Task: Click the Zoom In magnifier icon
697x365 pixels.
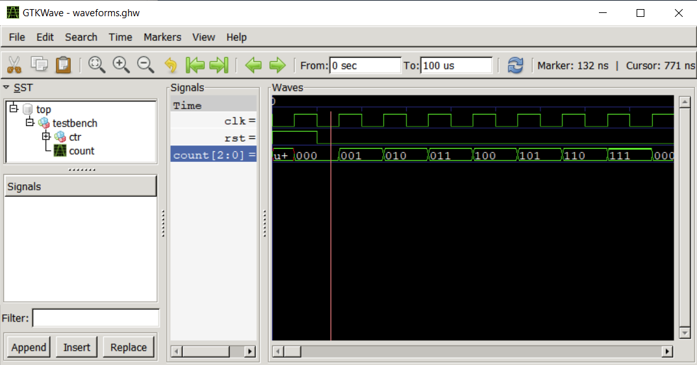Action: [121, 64]
